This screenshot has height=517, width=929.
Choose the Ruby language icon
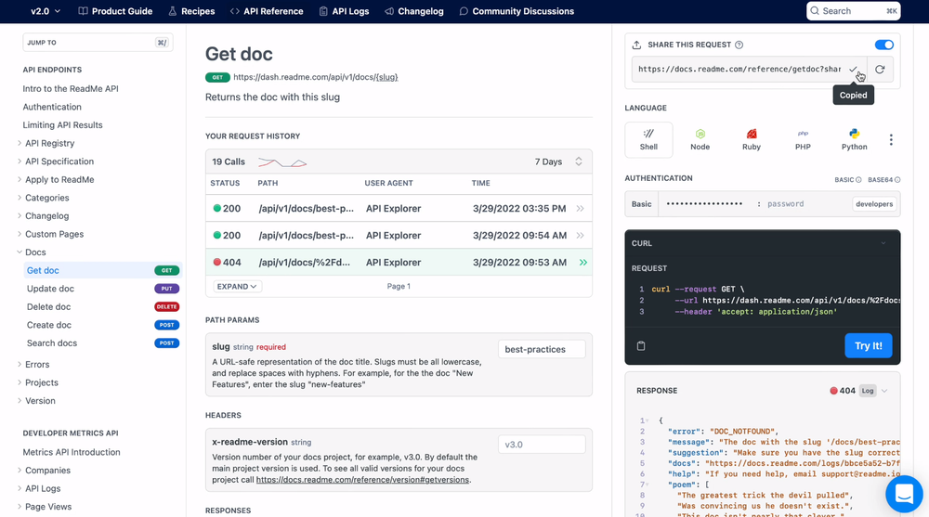[x=752, y=139]
